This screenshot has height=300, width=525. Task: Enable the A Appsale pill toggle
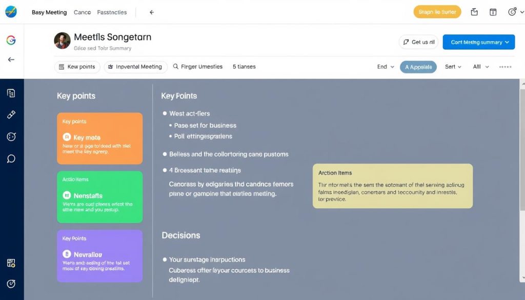click(x=418, y=66)
